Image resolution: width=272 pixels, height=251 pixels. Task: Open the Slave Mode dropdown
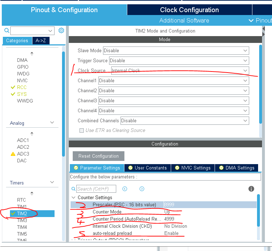coord(176,51)
